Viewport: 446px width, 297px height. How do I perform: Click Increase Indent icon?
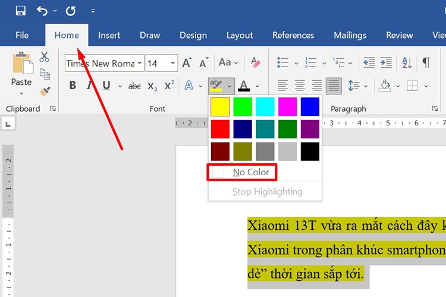[387, 62]
